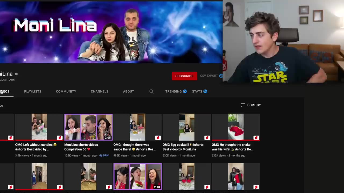Click '3.4M views · 1 month ago' text
This screenshot has width=344, height=193.
click(x=31, y=155)
